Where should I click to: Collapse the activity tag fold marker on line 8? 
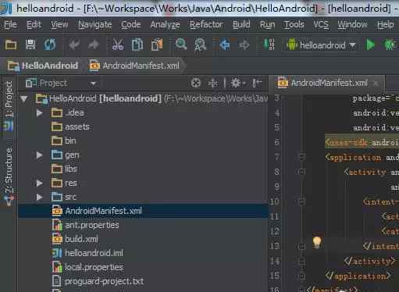(302, 172)
